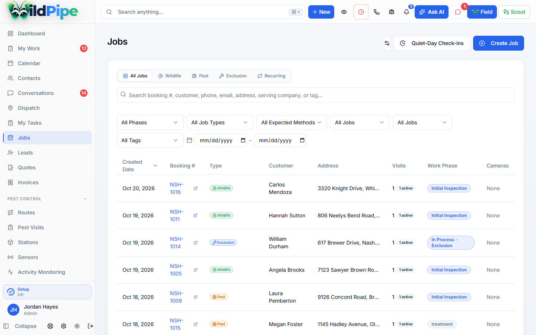Screen dimensions: 536x335
Task: Open the All Job Types dropdown
Action: 220,122
